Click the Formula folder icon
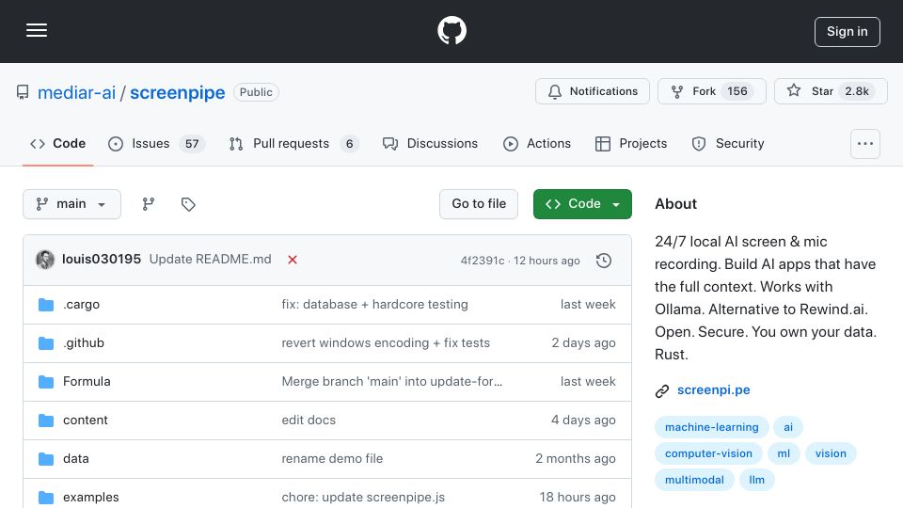Viewport: 903px width, 508px height. pyautogui.click(x=46, y=382)
